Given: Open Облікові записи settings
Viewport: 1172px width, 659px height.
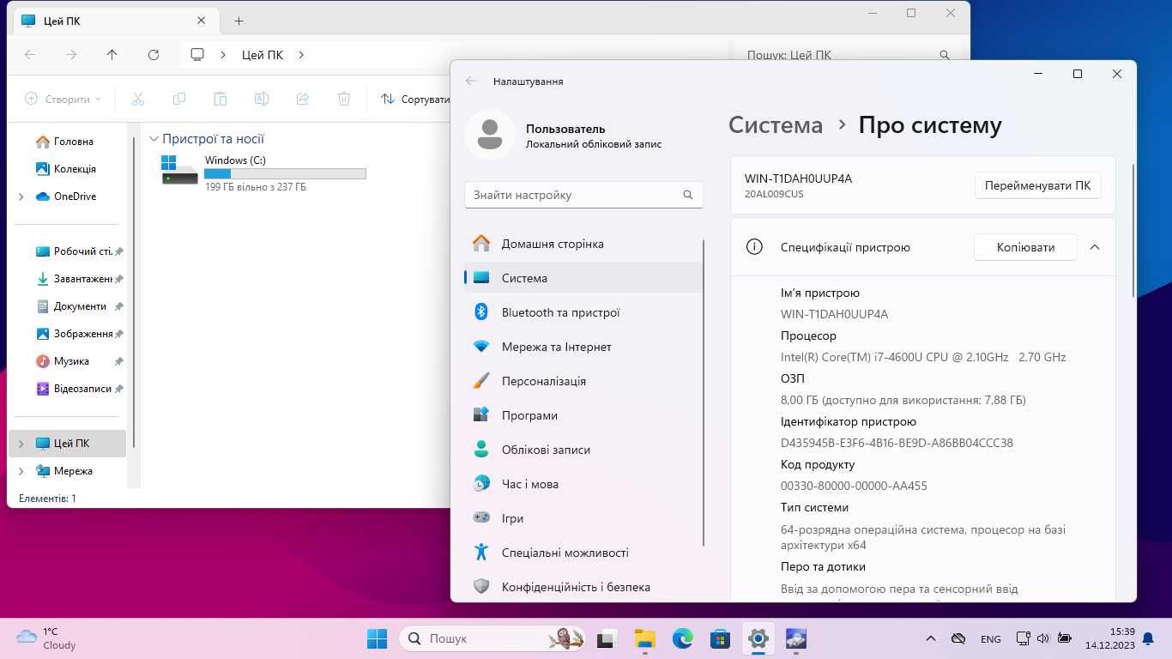Looking at the screenshot, I should (583, 450).
